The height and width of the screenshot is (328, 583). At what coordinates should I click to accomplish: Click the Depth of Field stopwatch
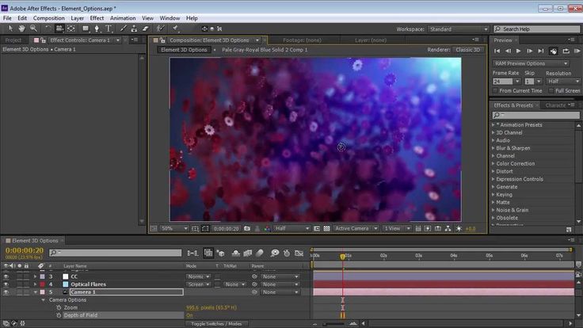(x=59, y=315)
